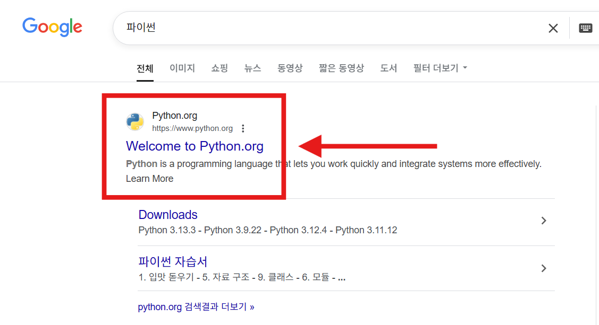Click the Python version list under Downloads
The width and height of the screenshot is (599, 325).
tap(268, 230)
